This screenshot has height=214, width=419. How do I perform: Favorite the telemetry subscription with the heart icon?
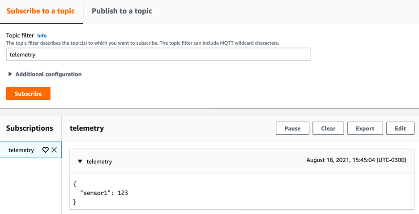click(x=45, y=150)
